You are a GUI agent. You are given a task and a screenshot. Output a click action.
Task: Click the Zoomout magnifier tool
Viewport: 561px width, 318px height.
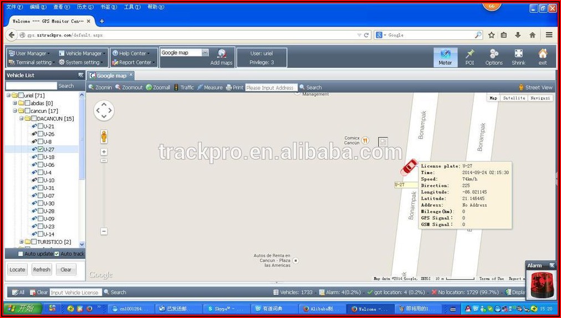pyautogui.click(x=129, y=88)
